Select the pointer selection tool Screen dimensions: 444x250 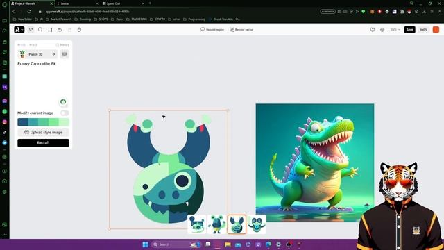point(31,29)
